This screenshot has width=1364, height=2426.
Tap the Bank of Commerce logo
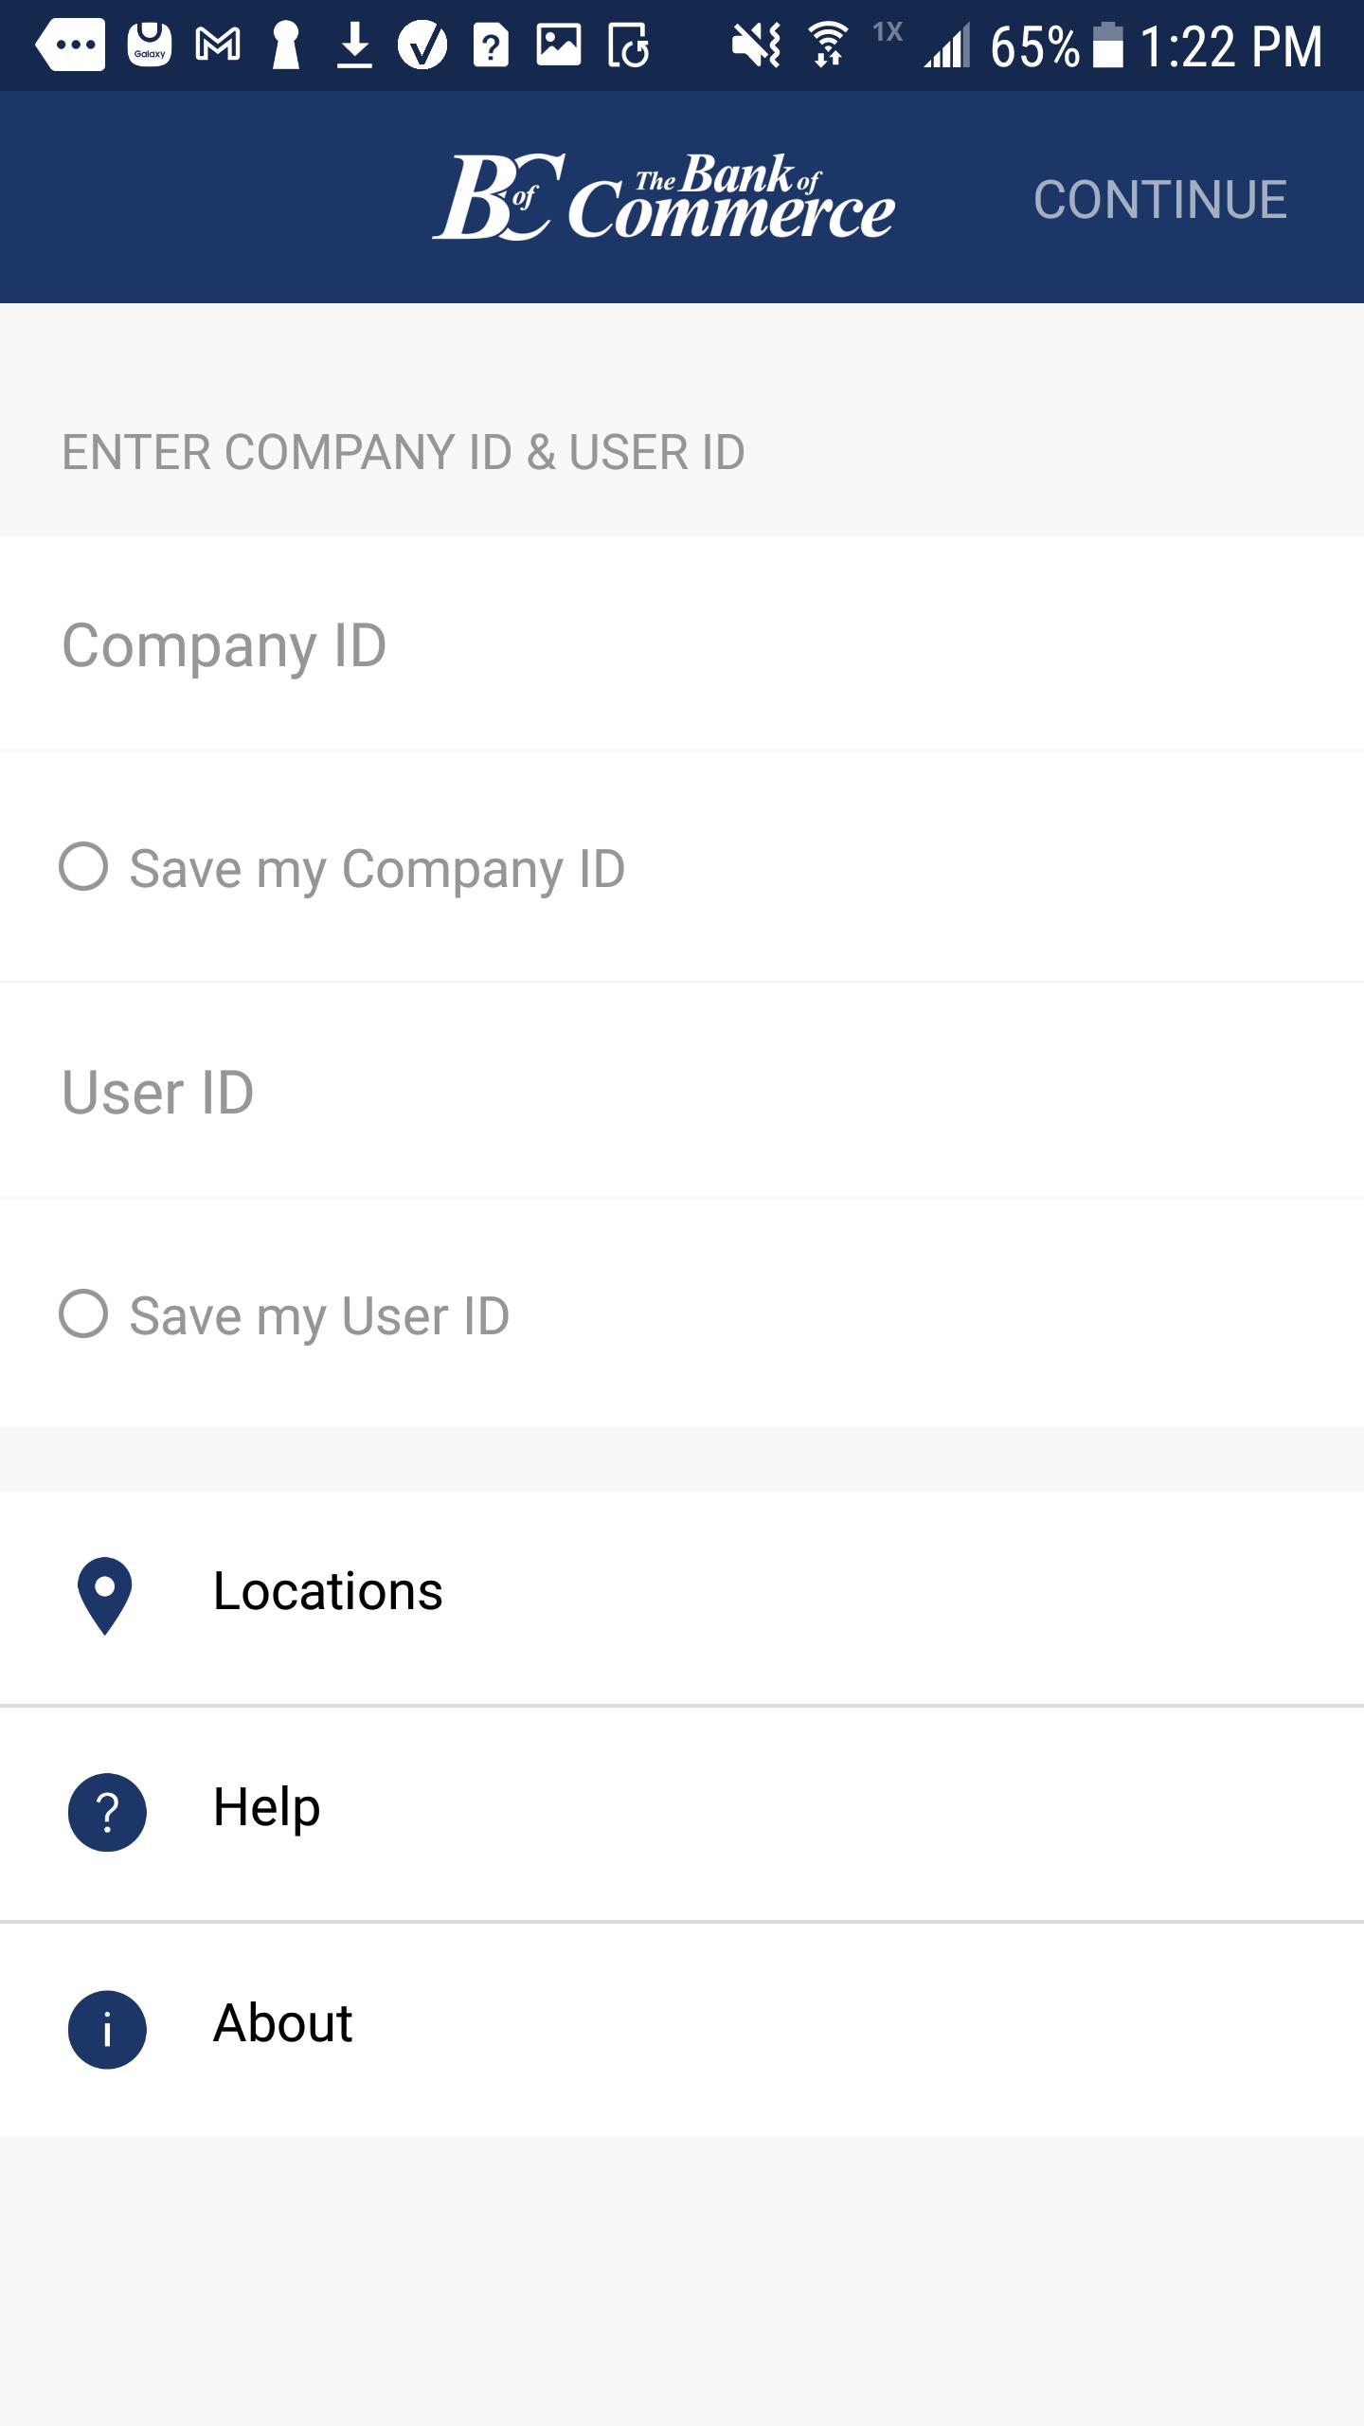(x=663, y=197)
